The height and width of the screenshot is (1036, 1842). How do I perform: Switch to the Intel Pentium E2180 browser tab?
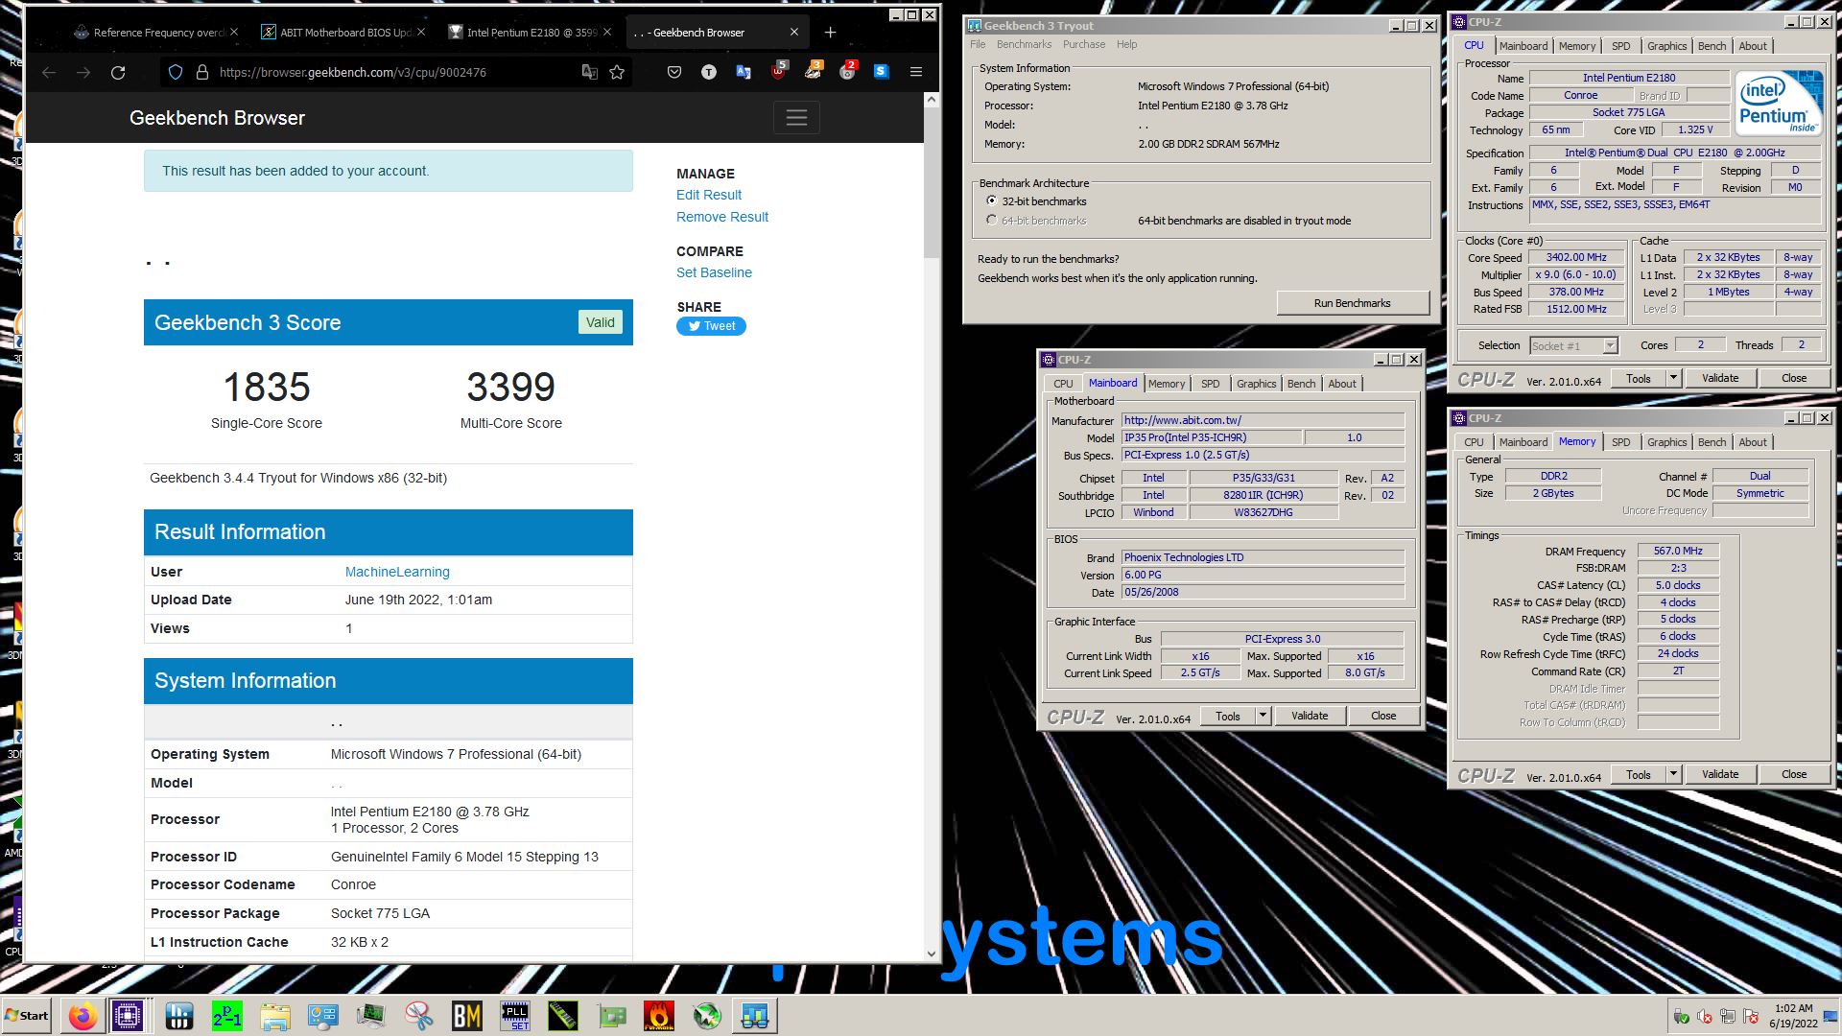530,33
